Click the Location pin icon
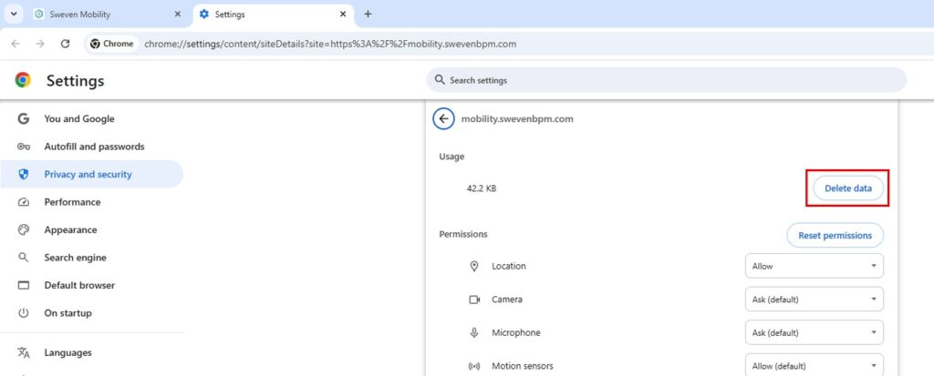 tap(474, 266)
